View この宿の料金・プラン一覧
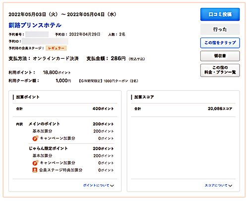The width and height of the screenshot is (248, 201). coord(220,70)
